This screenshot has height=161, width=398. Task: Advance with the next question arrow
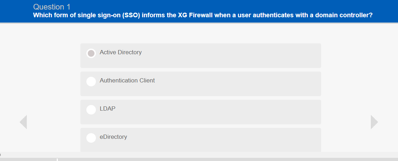(374, 122)
